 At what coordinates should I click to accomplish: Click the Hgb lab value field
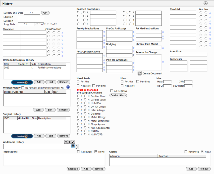coord(168,82)
